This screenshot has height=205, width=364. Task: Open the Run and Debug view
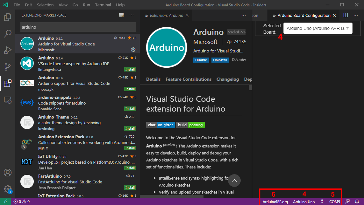click(x=7, y=50)
